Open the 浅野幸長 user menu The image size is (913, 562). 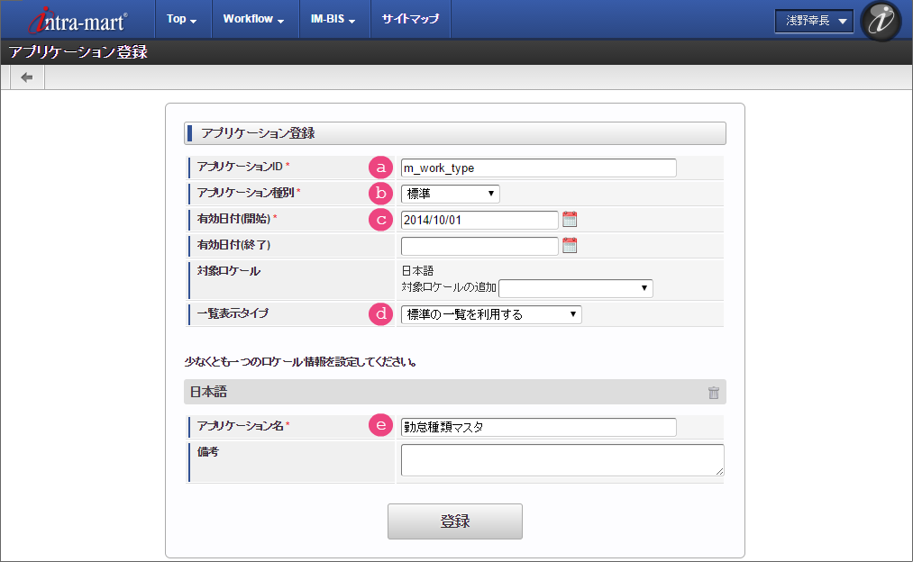coord(814,22)
